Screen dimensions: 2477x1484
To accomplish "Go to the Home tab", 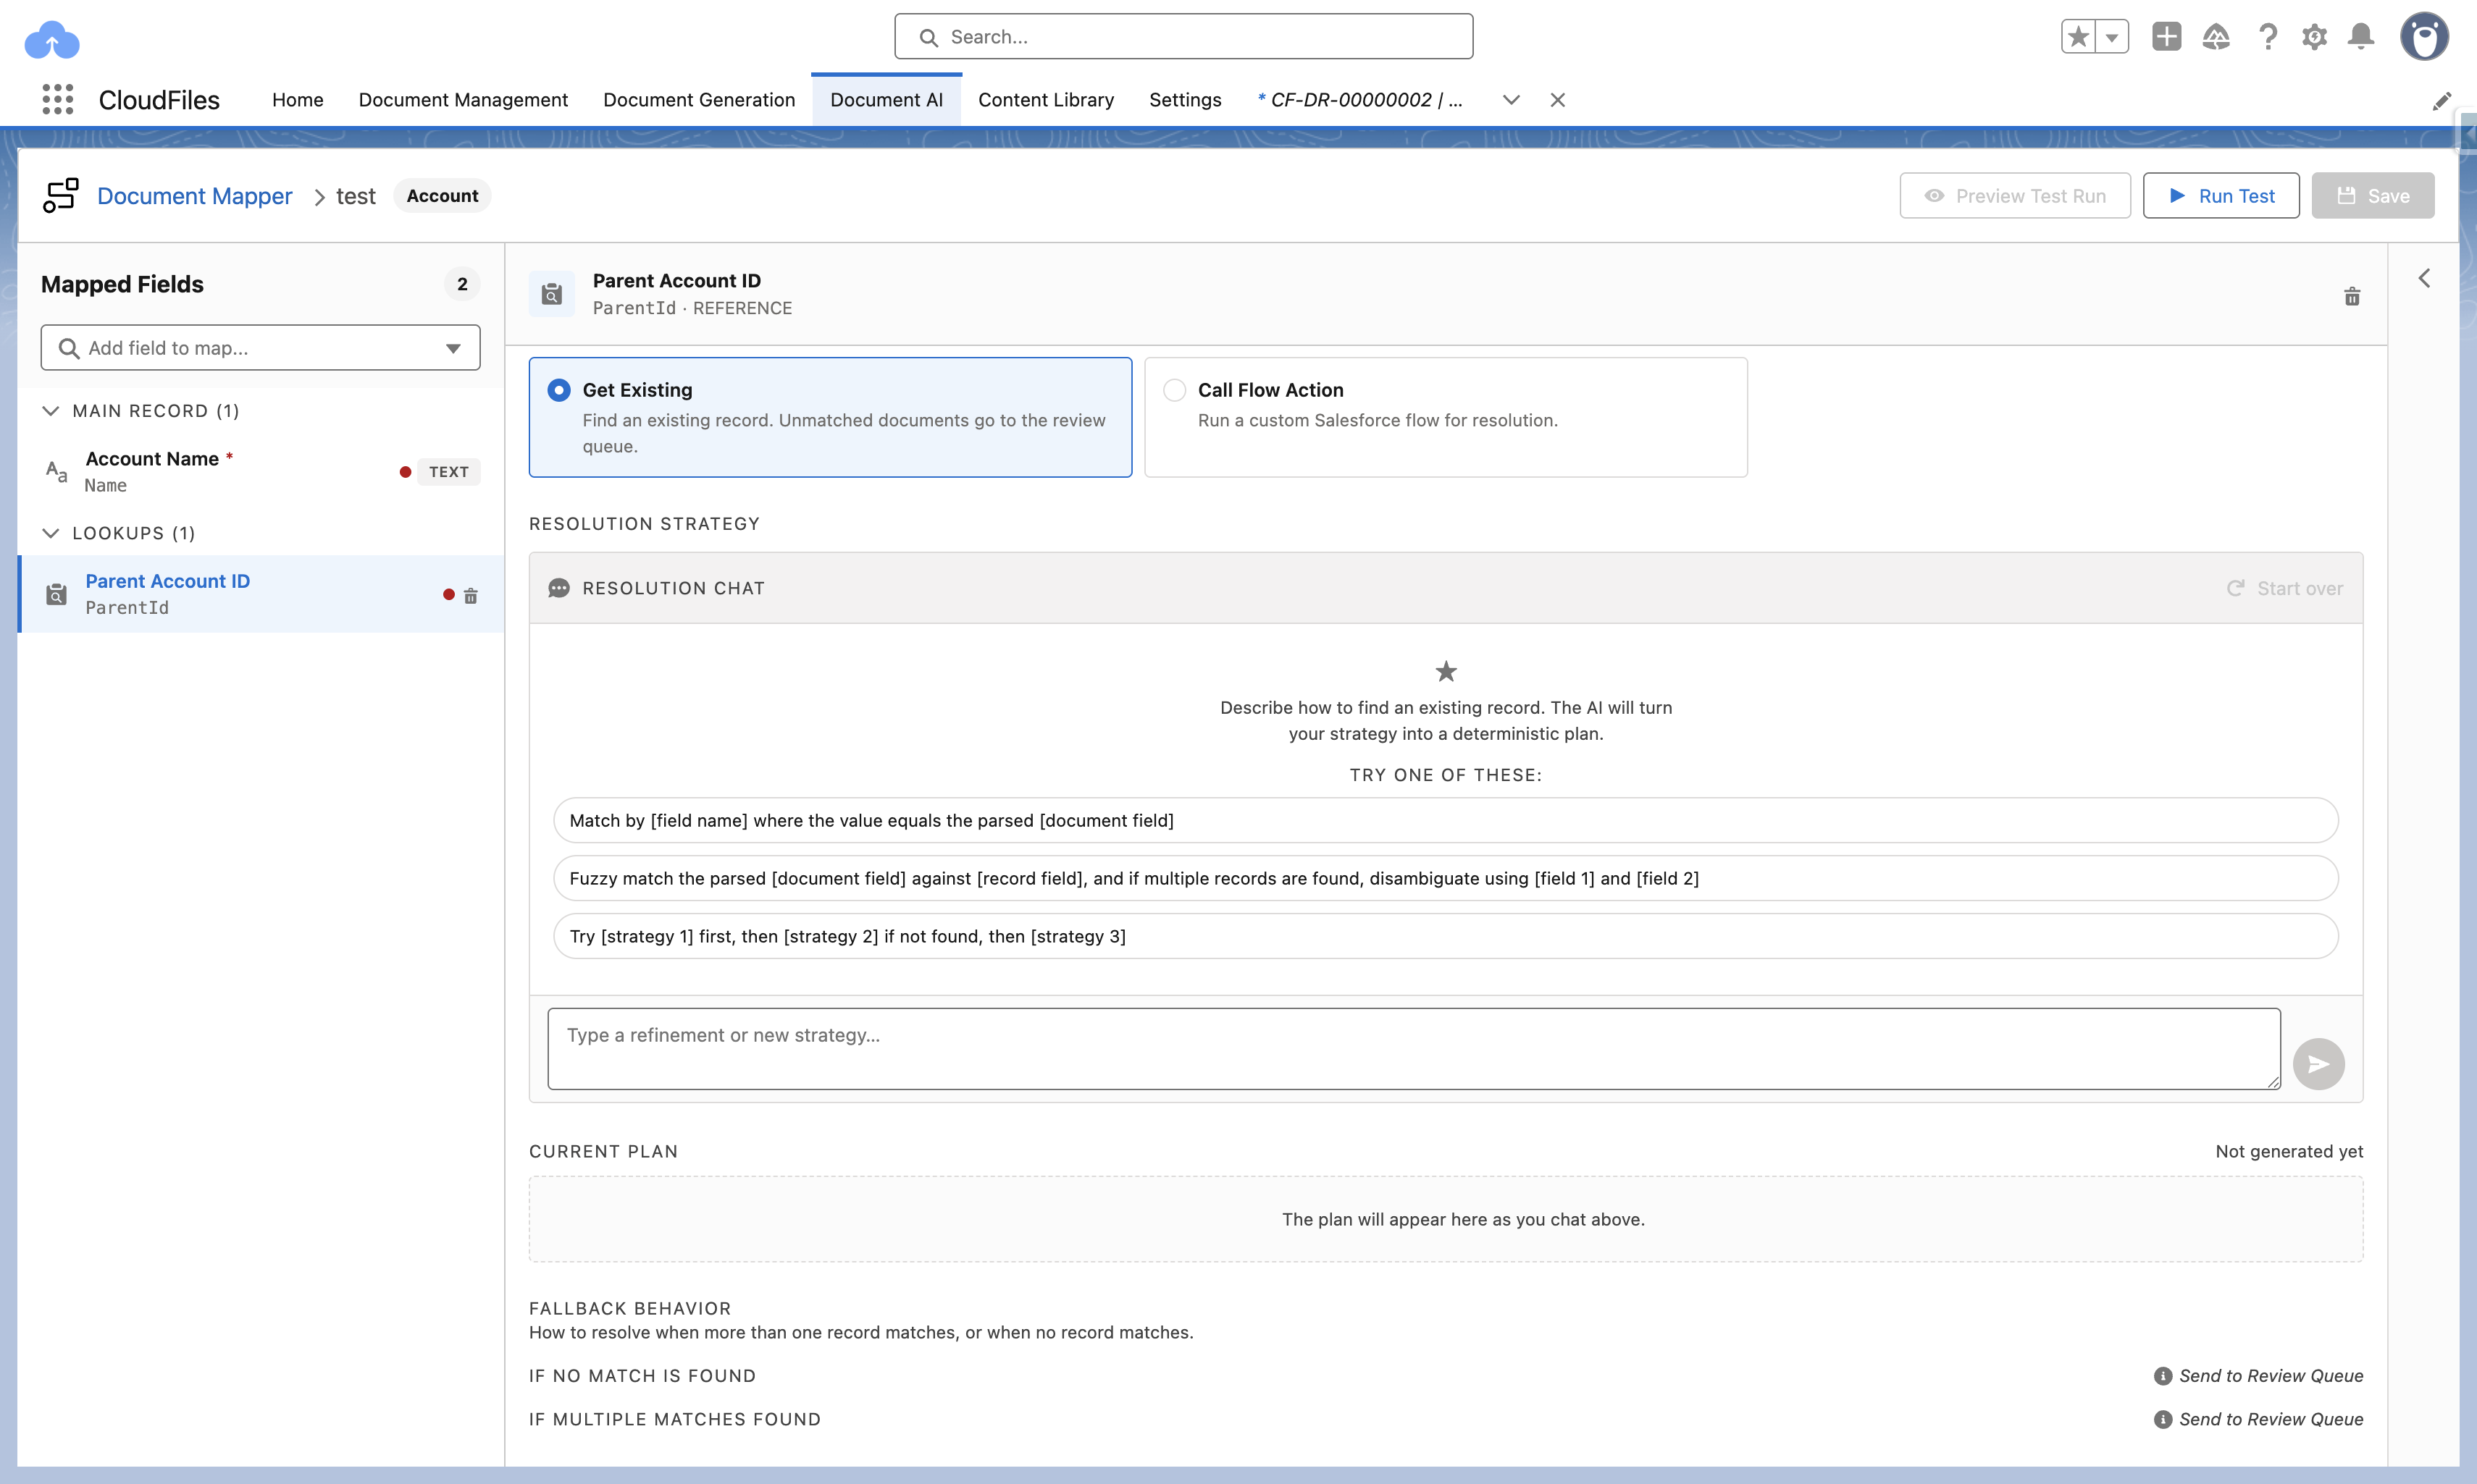I will [297, 100].
